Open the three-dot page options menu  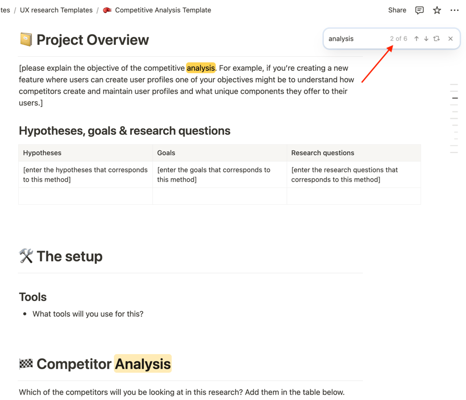click(455, 10)
